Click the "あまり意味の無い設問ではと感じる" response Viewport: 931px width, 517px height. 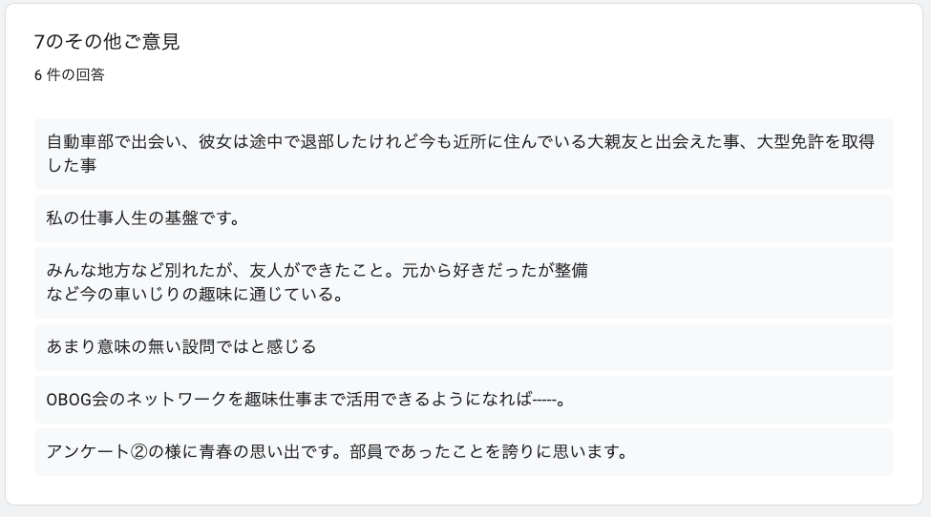(181, 347)
